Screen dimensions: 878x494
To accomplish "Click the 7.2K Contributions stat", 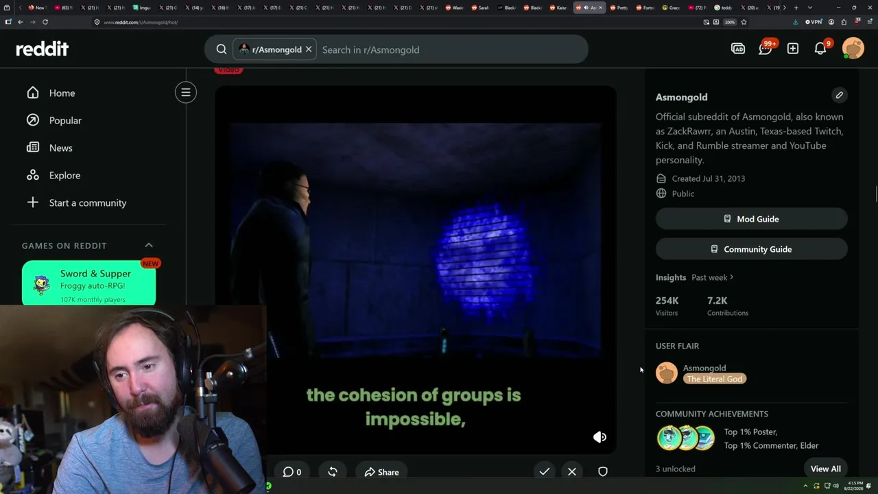I will [x=728, y=306].
